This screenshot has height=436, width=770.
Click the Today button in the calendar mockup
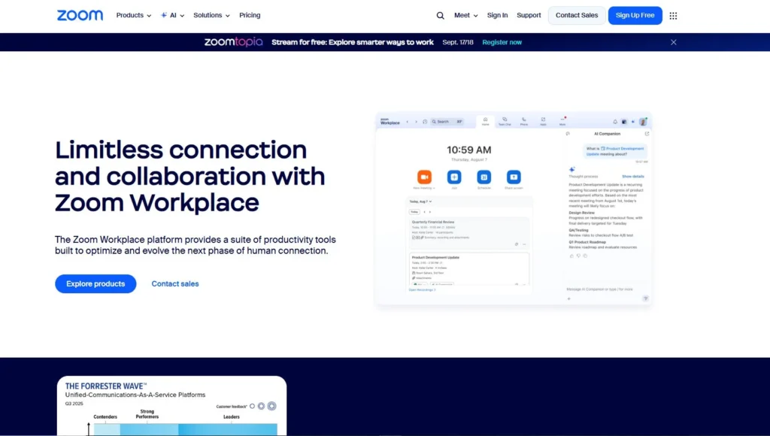(414, 212)
